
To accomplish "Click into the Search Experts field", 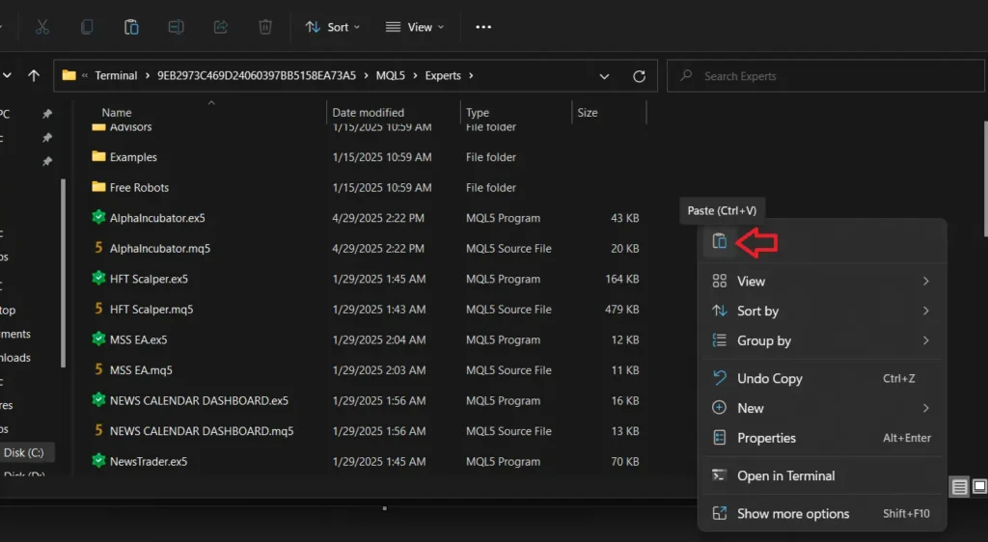I will pos(826,76).
